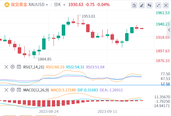Close the chart panel with X
Image resolution: width=171 pixels, height=116 pixels.
pyautogui.click(x=166, y=5)
